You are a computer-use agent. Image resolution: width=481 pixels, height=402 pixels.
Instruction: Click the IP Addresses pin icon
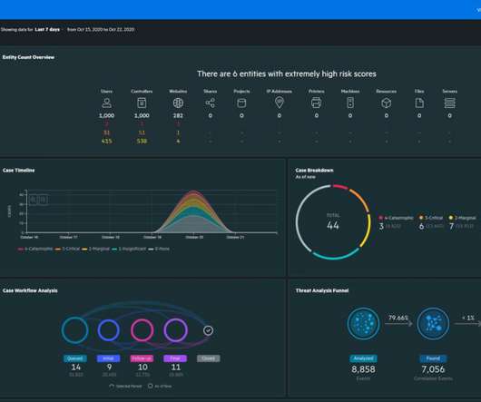280,103
